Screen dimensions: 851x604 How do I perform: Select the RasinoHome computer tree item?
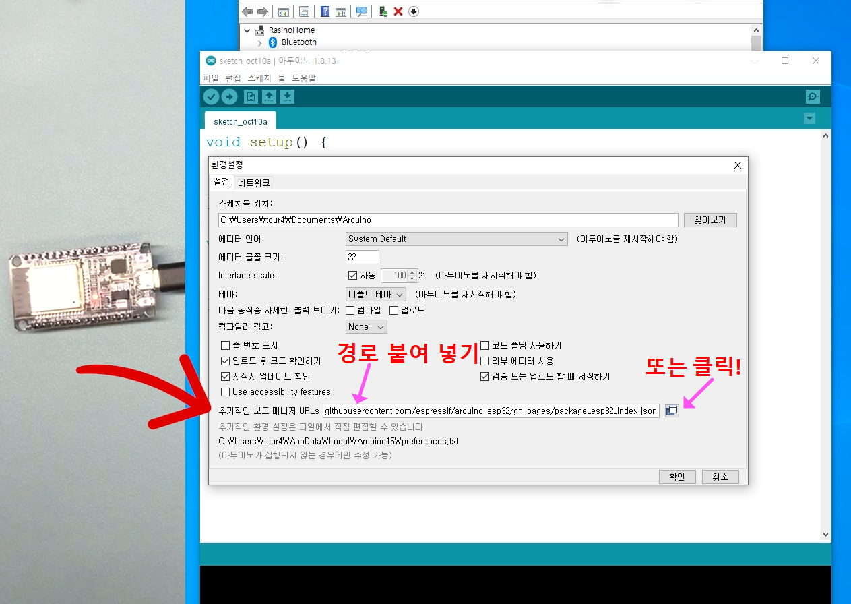[292, 30]
